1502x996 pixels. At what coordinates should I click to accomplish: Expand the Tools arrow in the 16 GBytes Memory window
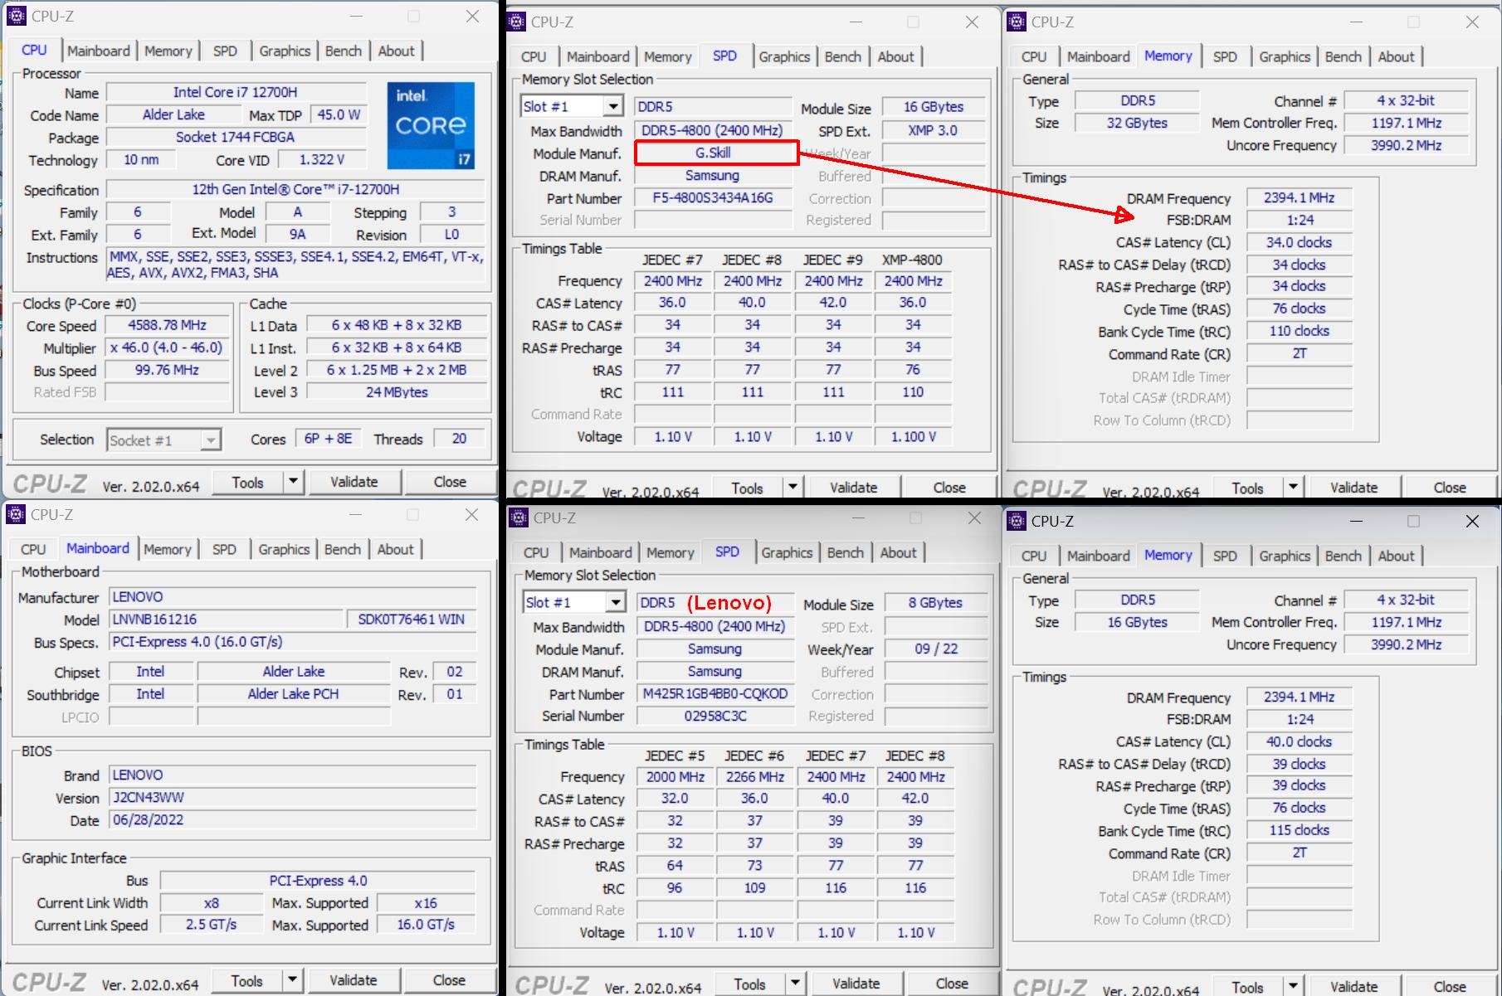(1293, 986)
